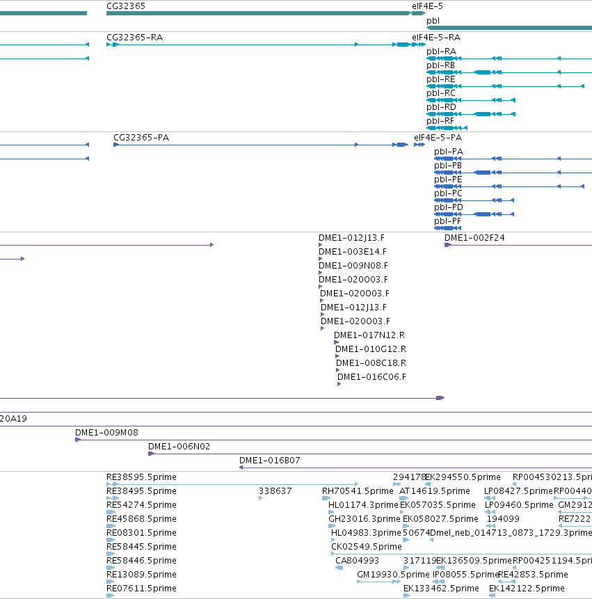Click the CG32365 gene label
This screenshot has height=599, width=592.
click(x=126, y=6)
